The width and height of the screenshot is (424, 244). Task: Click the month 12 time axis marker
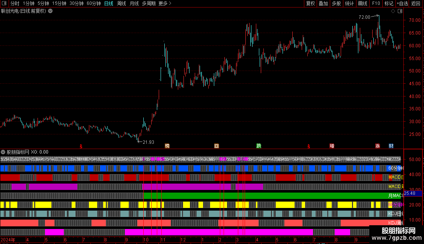pos(183,239)
